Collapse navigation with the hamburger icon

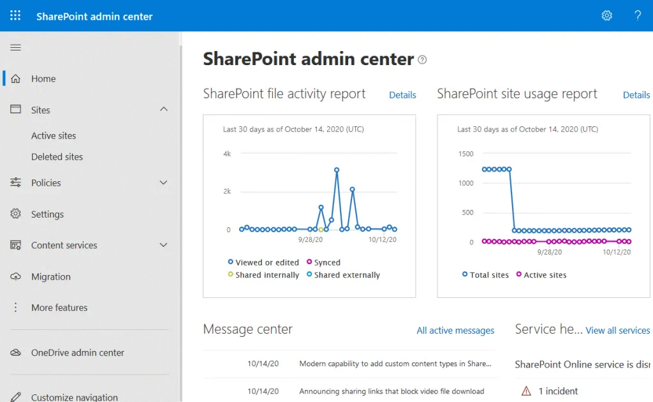[x=16, y=48]
